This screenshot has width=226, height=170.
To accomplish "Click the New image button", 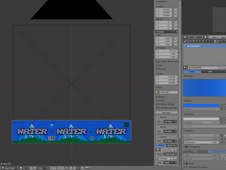I will click(213, 37).
